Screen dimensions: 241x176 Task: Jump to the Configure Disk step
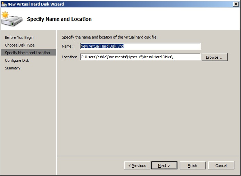coord(17,60)
